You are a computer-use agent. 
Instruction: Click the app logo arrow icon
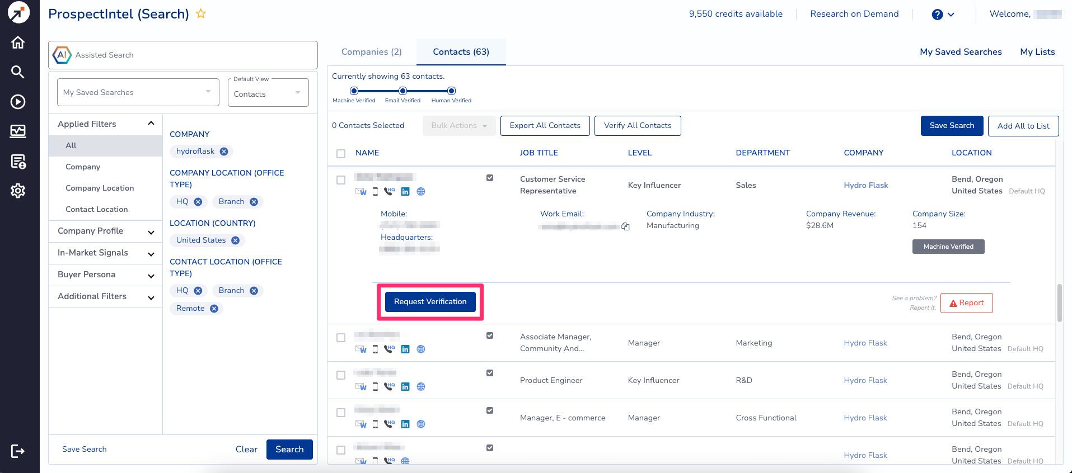coord(18,12)
